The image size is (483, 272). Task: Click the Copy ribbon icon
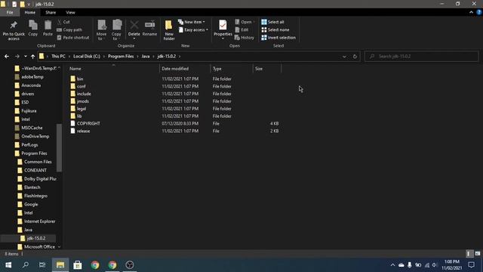pyautogui.click(x=33, y=29)
